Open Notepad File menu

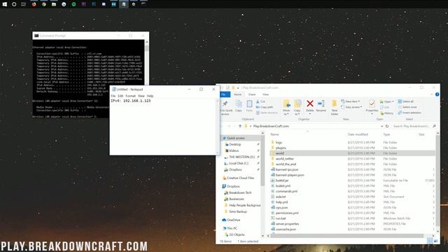113,96
